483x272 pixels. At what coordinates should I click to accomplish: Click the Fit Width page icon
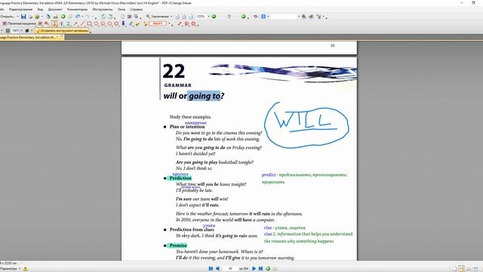(x=191, y=17)
